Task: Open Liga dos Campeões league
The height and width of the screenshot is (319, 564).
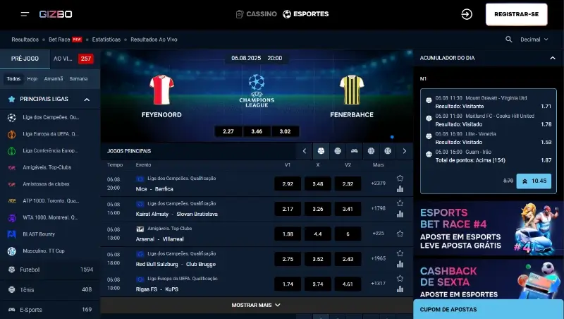Action: pyautogui.click(x=50, y=117)
